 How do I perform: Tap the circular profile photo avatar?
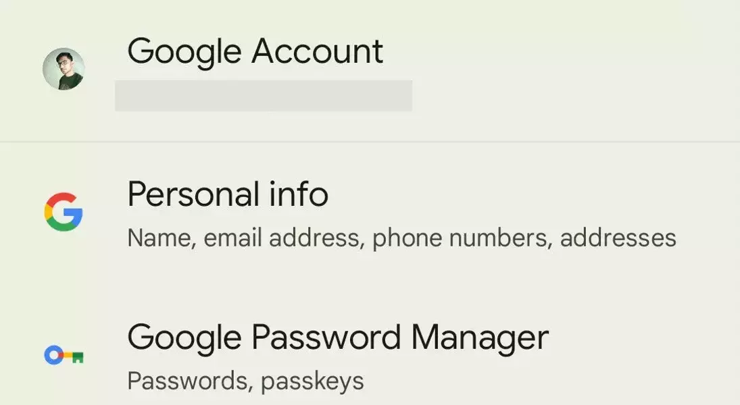pyautogui.click(x=64, y=69)
